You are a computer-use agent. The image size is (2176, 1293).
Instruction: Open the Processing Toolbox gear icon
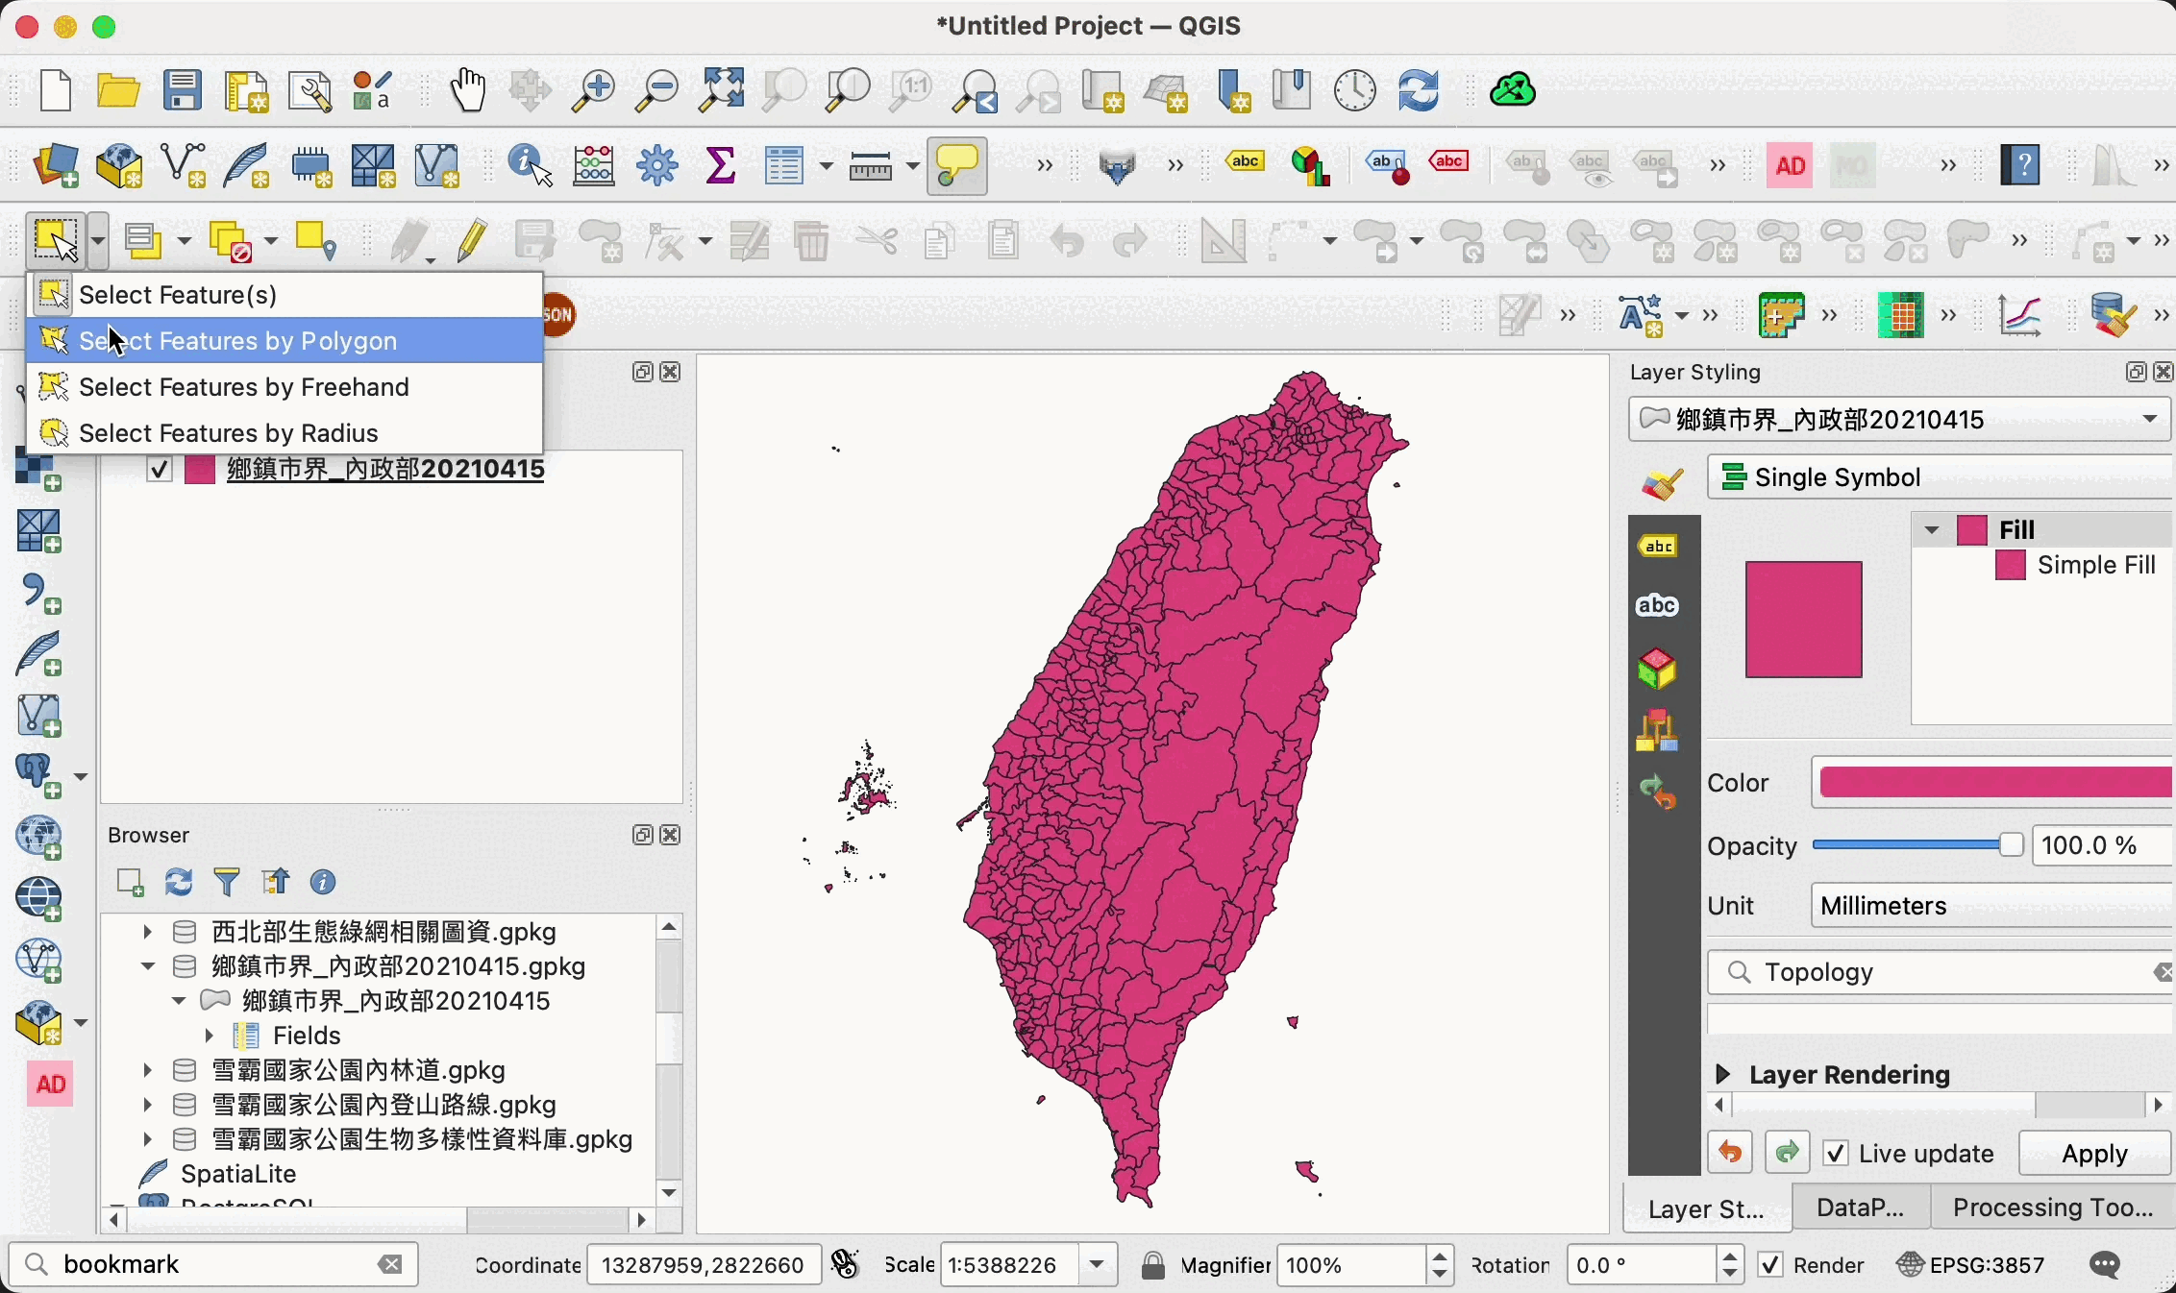click(x=657, y=166)
